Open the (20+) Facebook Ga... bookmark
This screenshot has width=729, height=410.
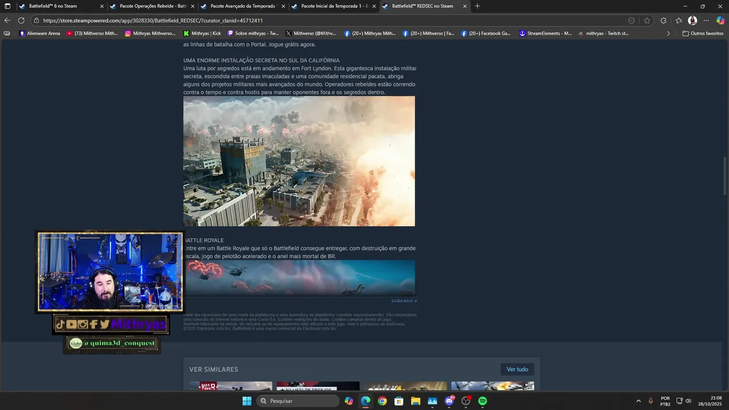pos(486,34)
